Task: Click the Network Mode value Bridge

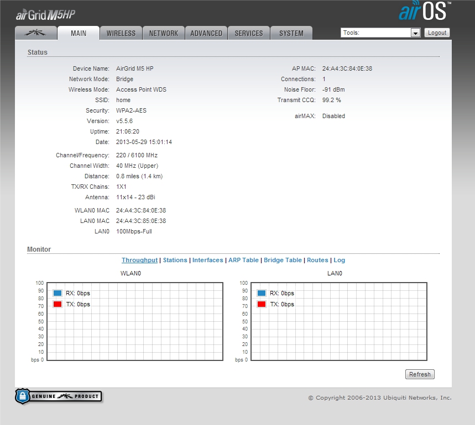Action: [124, 79]
